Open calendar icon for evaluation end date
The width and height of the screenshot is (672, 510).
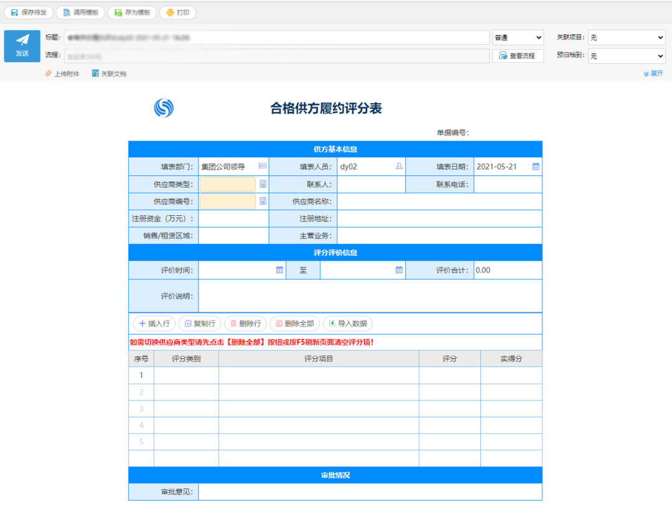tap(399, 270)
